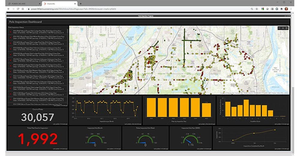
Task: Click the Count of Poles 30,057 indicator
Action: click(x=37, y=116)
